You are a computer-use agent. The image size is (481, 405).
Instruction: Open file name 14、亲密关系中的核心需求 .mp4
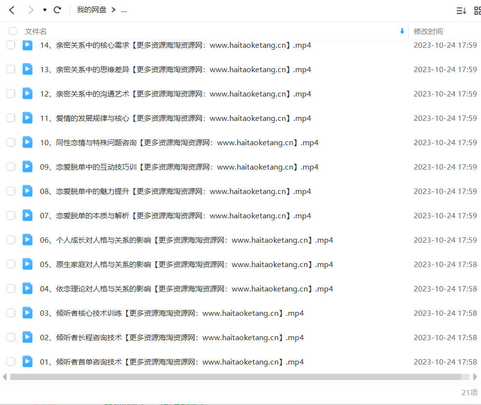point(176,45)
